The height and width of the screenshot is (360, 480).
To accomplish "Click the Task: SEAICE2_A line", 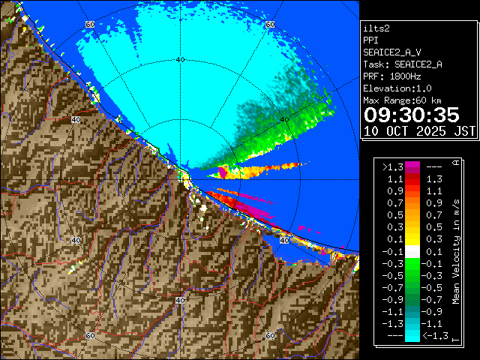I will tap(402, 64).
